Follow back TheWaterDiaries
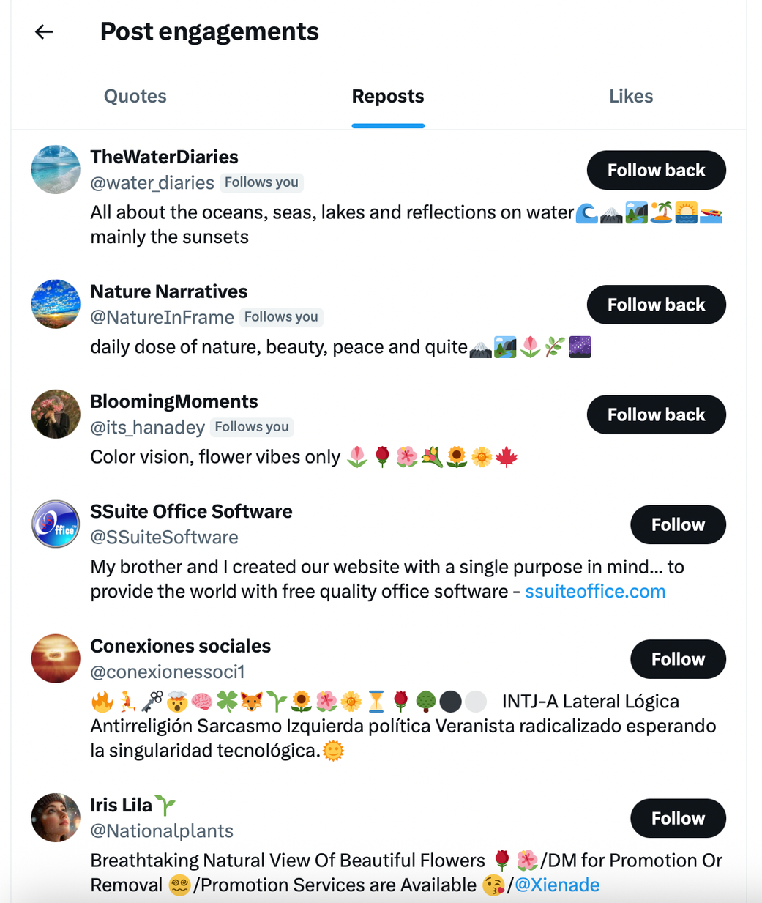 click(656, 170)
